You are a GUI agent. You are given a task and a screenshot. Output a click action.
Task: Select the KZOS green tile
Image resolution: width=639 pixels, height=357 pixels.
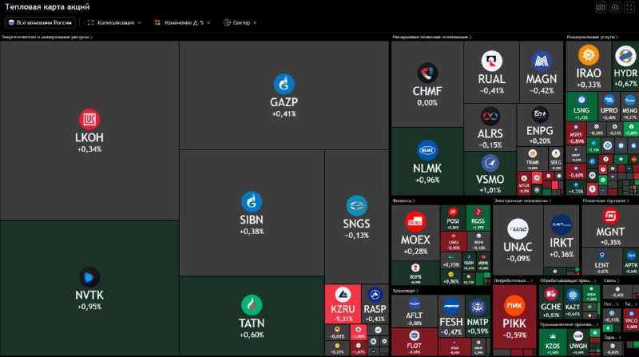click(553, 342)
